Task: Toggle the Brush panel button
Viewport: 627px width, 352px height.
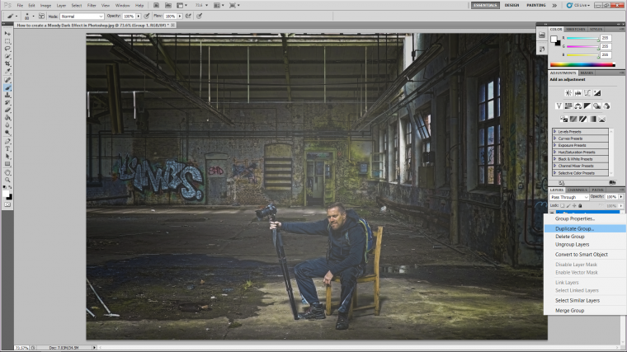Action: tap(41, 16)
